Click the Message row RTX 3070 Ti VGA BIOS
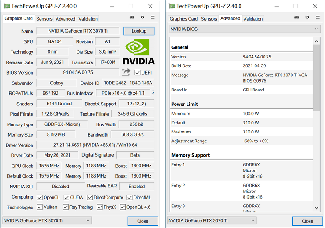325x228 pixels. point(241,78)
